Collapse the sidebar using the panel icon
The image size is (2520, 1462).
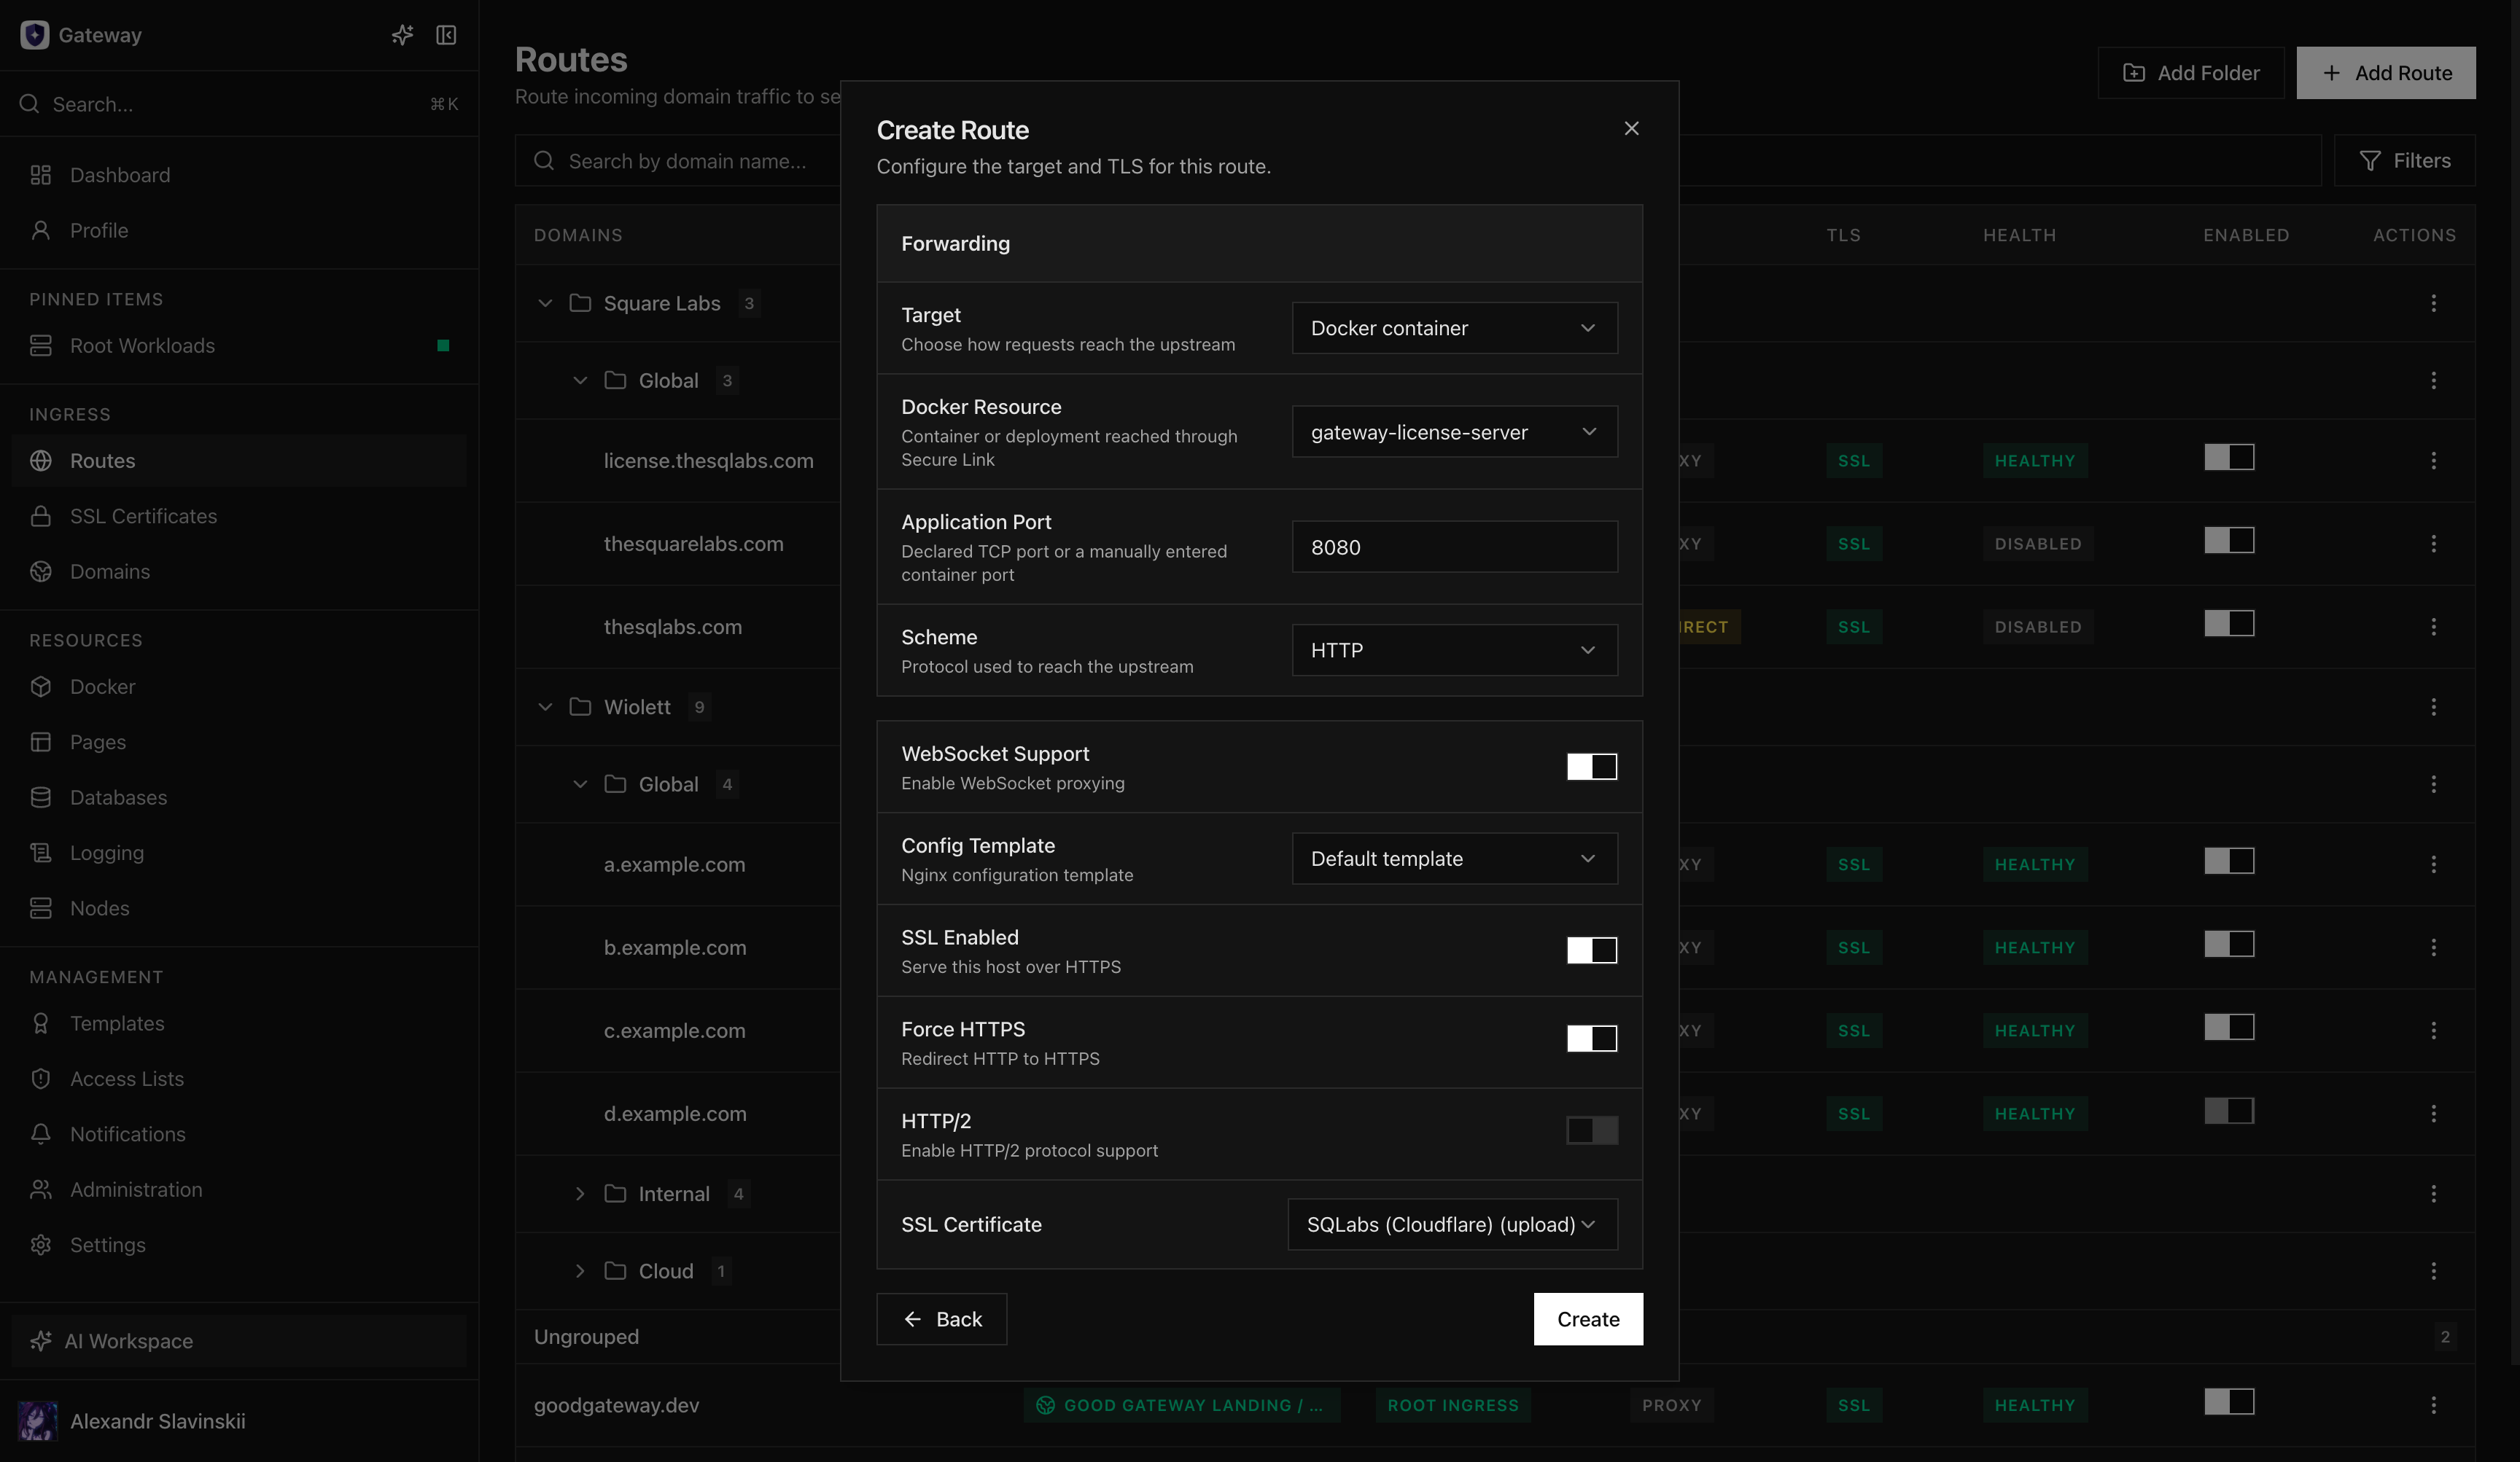[446, 35]
